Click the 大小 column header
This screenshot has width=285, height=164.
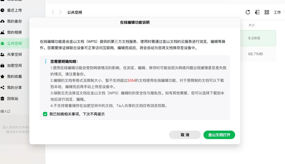pos(251,25)
